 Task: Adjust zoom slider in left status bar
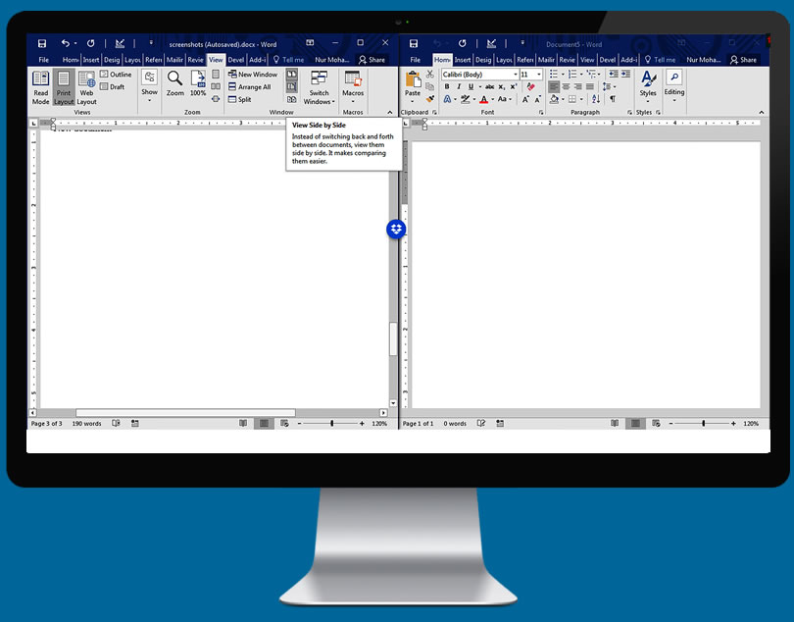(x=331, y=424)
